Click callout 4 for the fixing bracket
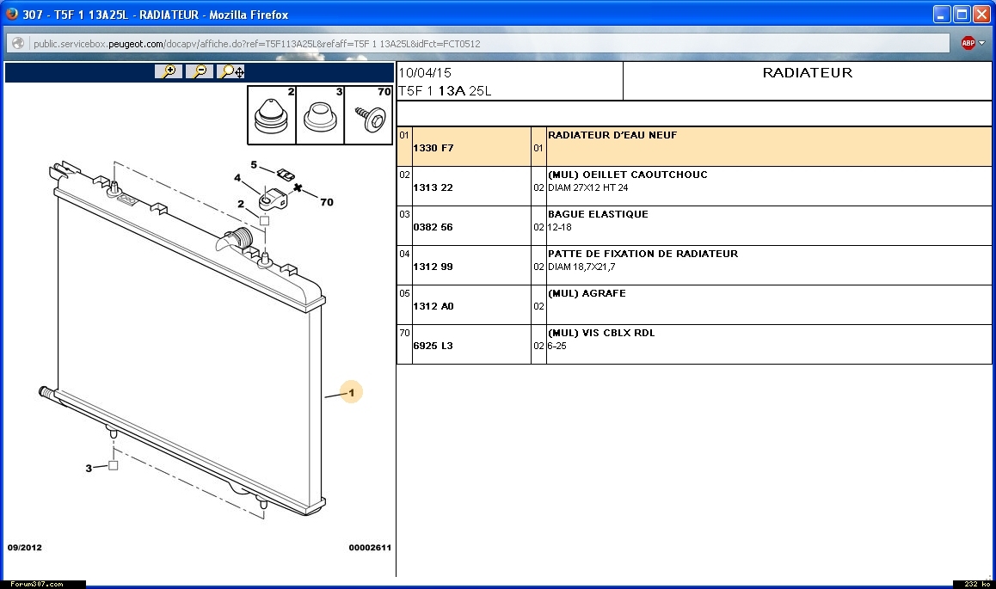The width and height of the screenshot is (996, 589). [237, 178]
